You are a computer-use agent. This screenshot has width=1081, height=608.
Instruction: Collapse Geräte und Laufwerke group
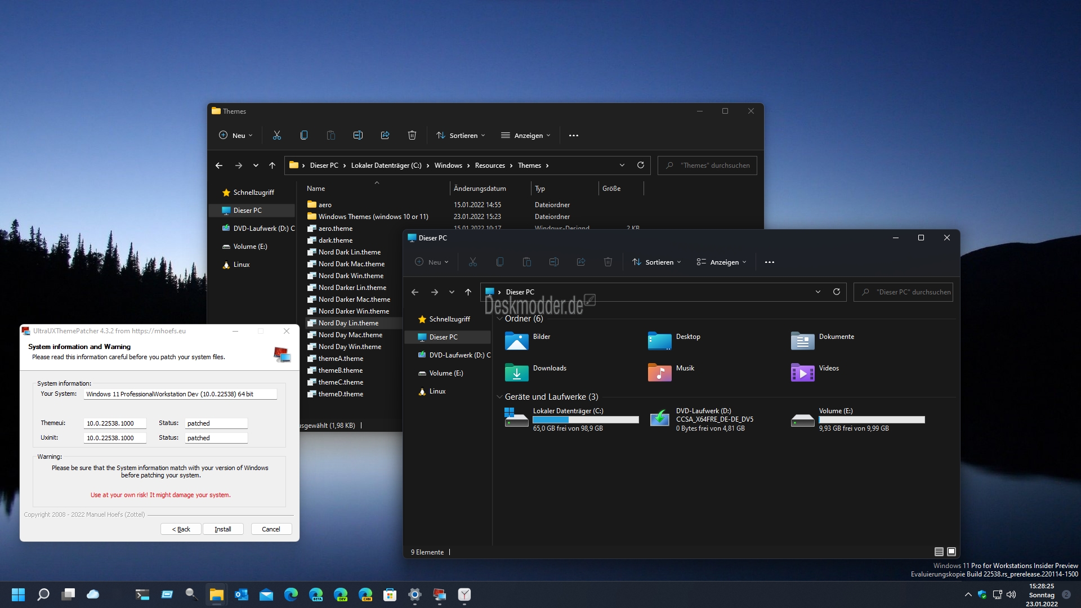pos(499,397)
